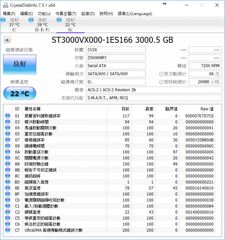This screenshot has width=225, height=240.
Task: Click the status orb for attribute 07
Action: point(7,140)
